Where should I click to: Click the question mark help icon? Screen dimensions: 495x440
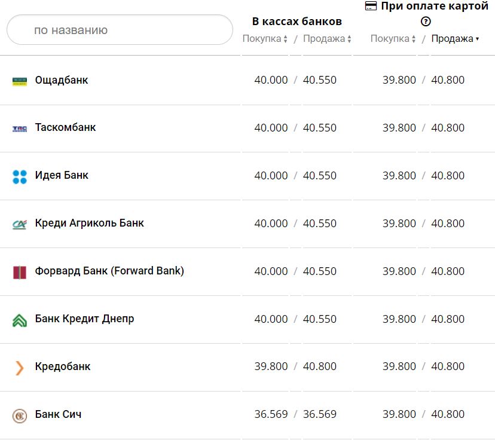coord(426,22)
